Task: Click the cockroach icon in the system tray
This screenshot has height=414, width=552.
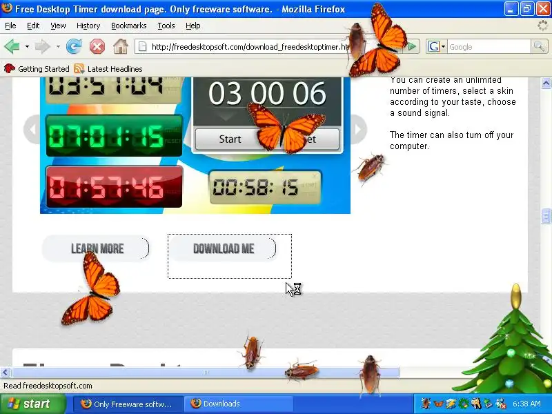Action: coord(426,404)
